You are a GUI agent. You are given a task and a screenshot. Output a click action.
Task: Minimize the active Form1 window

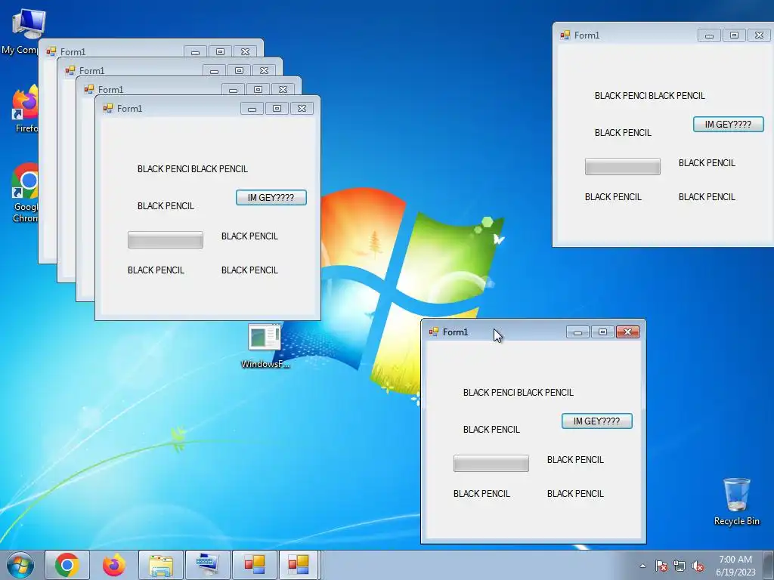point(577,332)
